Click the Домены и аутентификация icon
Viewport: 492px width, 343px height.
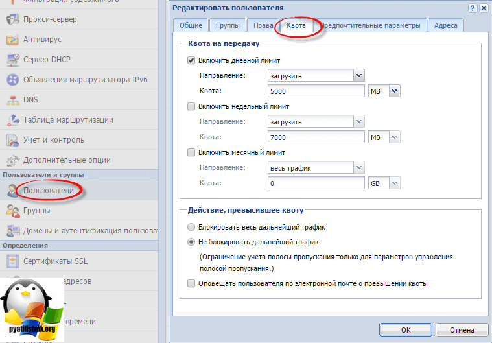[12, 231]
